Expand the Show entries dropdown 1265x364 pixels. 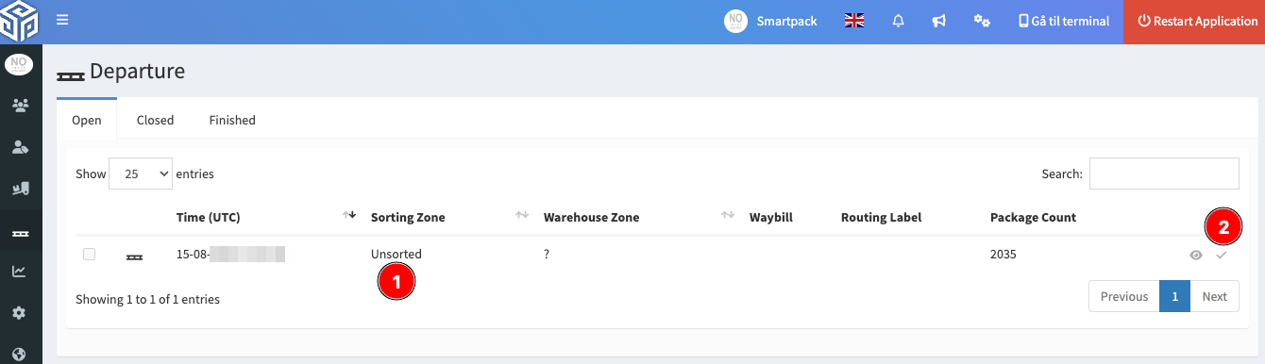tap(141, 174)
